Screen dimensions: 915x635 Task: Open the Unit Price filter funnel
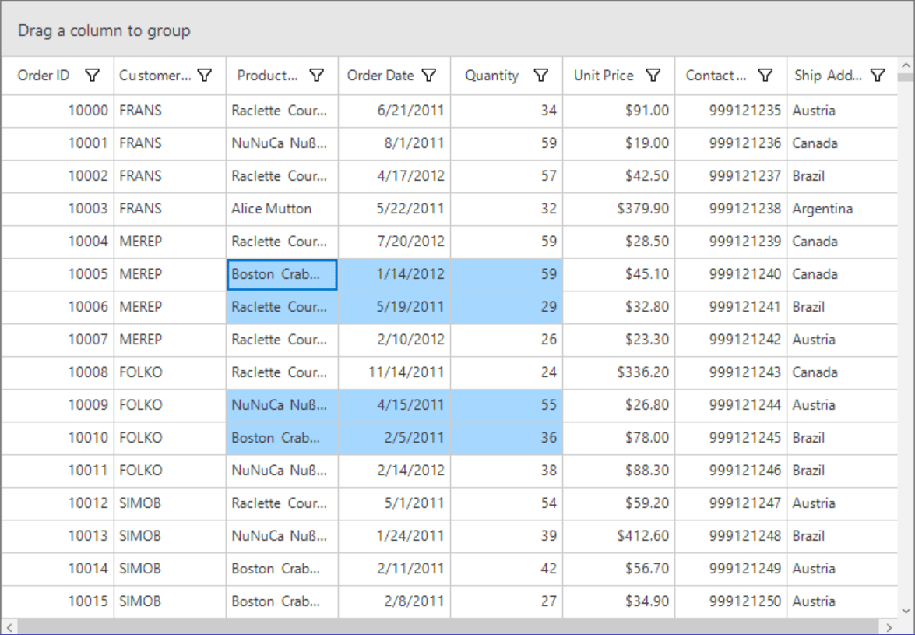point(653,76)
